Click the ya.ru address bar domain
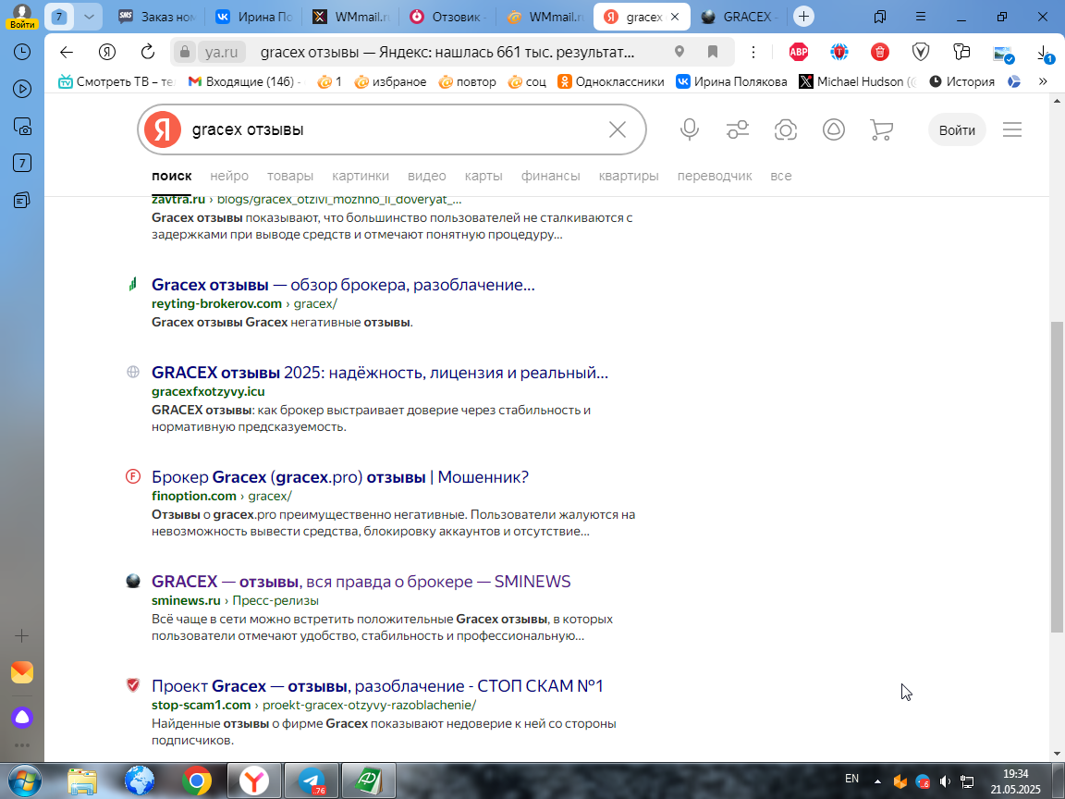The image size is (1065, 799). point(222,53)
